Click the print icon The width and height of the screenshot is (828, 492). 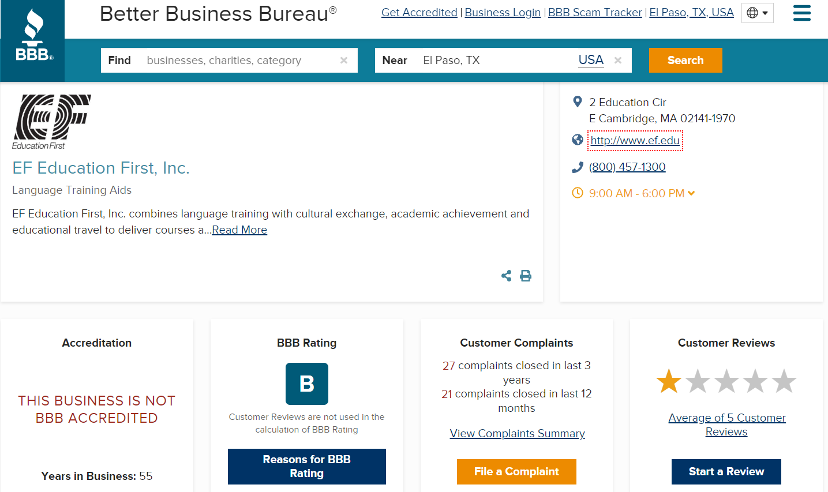(526, 276)
